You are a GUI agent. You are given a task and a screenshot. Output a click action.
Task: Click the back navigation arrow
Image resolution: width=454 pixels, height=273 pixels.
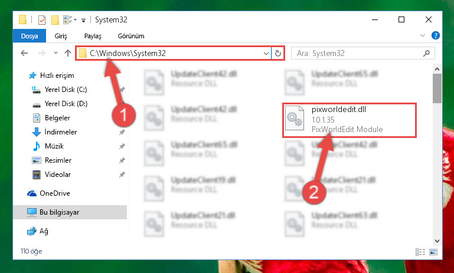coord(24,53)
